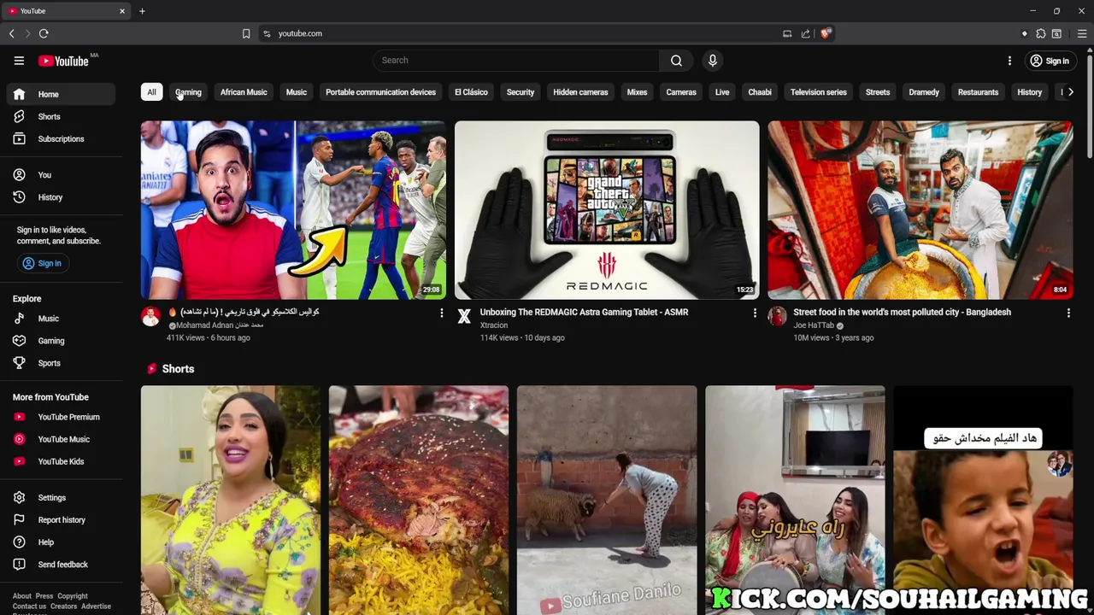Select the Live category chip
Viewport: 1094px width, 615px height.
722,92
